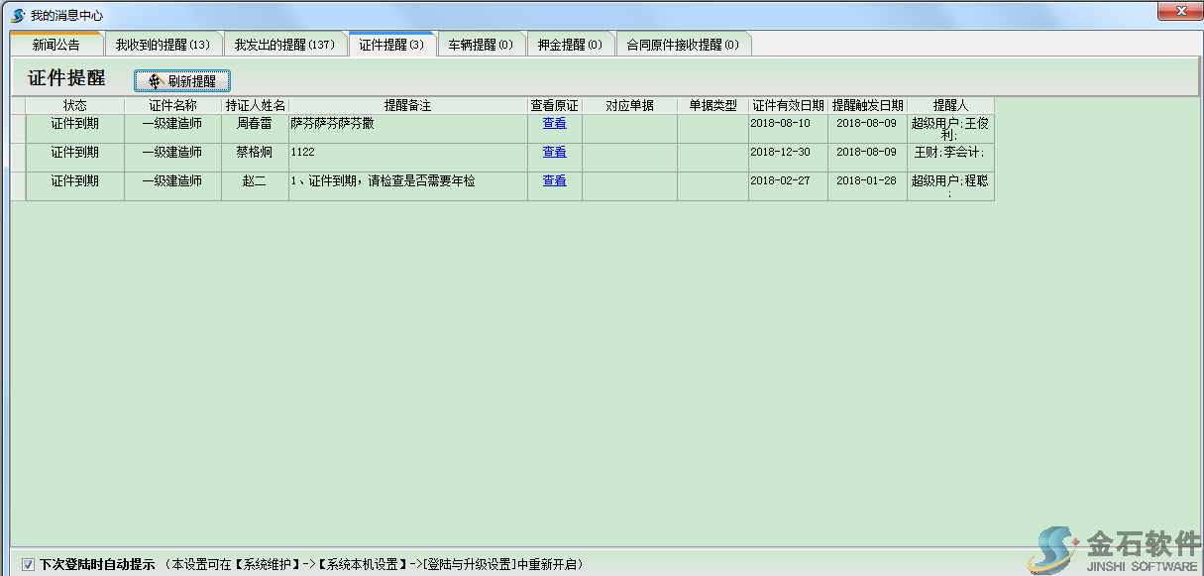Click the 提醒人 column header
The height and width of the screenshot is (576, 1204).
coord(949,104)
